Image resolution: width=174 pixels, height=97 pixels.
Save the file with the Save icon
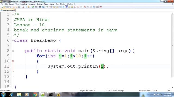[7, 7]
